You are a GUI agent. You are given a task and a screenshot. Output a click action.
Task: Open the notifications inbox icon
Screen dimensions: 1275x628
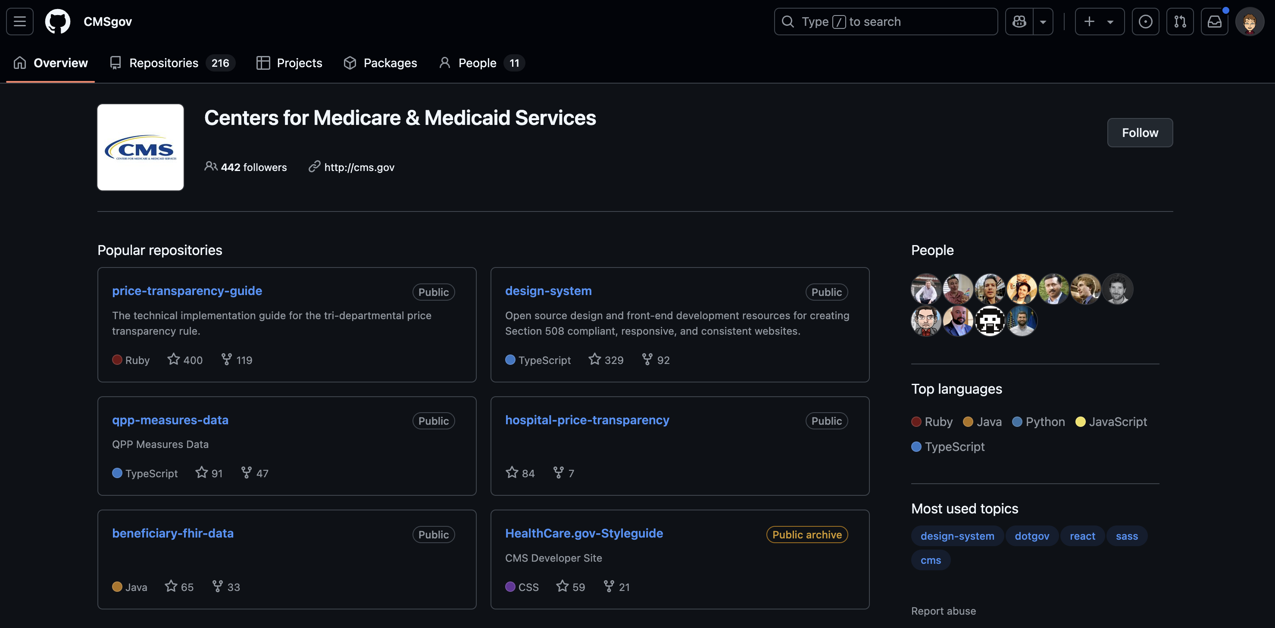coord(1215,21)
